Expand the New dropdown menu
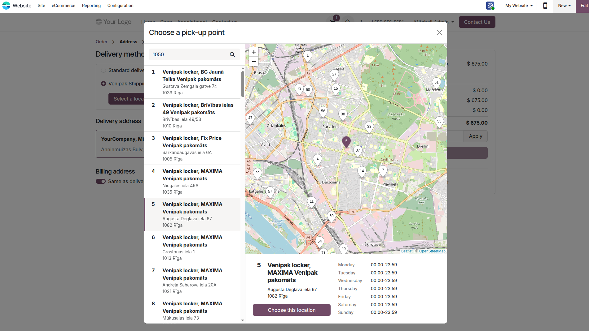589x331 pixels. pos(564,6)
